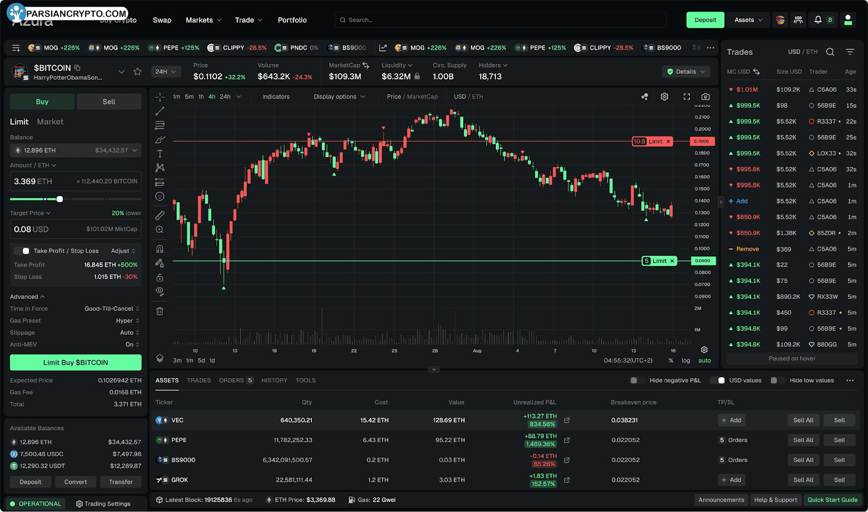
Task: Take a chart snapshot with camera icon
Action: 706,96
